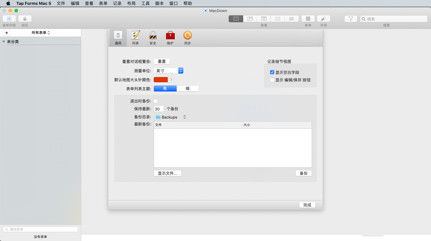Click the Backups folder icon
Image resolution: width=431 pixels, height=241 pixels.
coord(158,117)
